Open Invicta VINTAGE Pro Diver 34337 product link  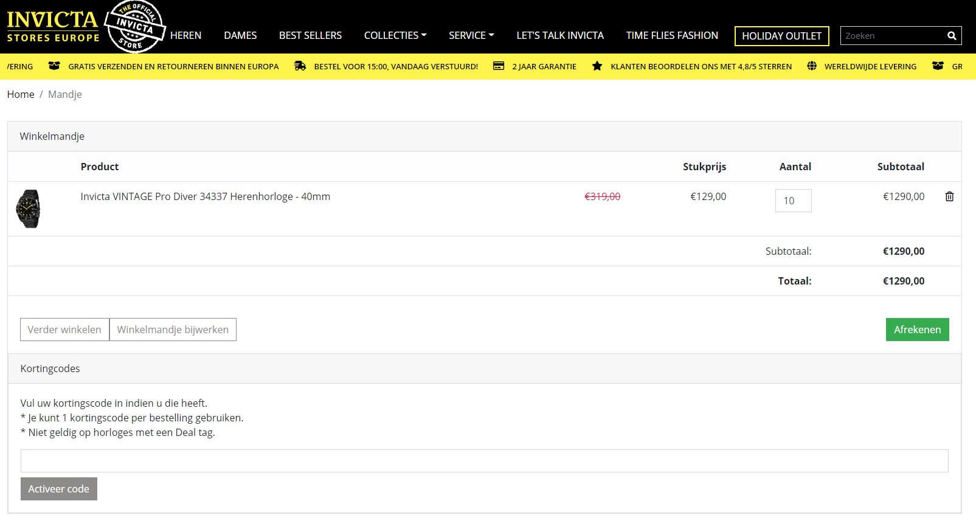[x=205, y=196]
